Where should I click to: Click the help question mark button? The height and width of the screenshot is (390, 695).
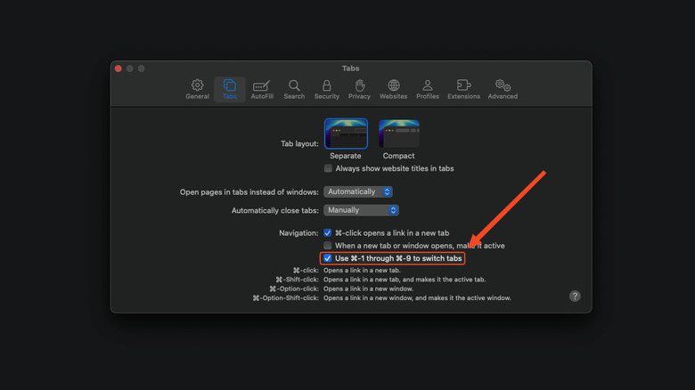point(575,297)
